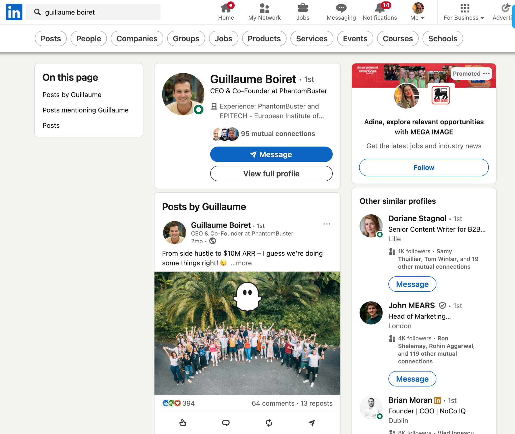Open Brian Moran's profile name
Screen dimensions: 515x434
click(410, 400)
